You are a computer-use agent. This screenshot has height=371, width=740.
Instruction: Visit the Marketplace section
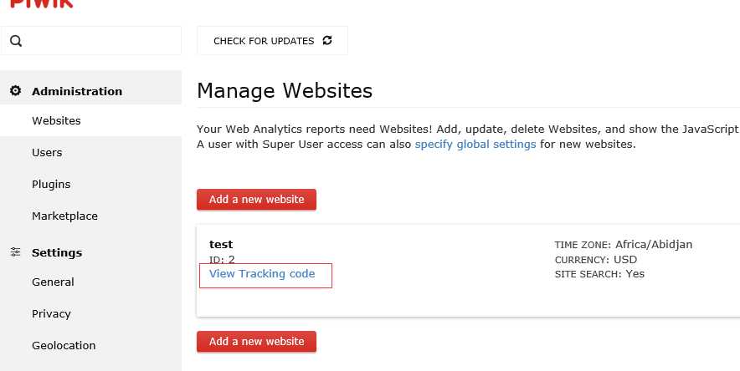[64, 216]
